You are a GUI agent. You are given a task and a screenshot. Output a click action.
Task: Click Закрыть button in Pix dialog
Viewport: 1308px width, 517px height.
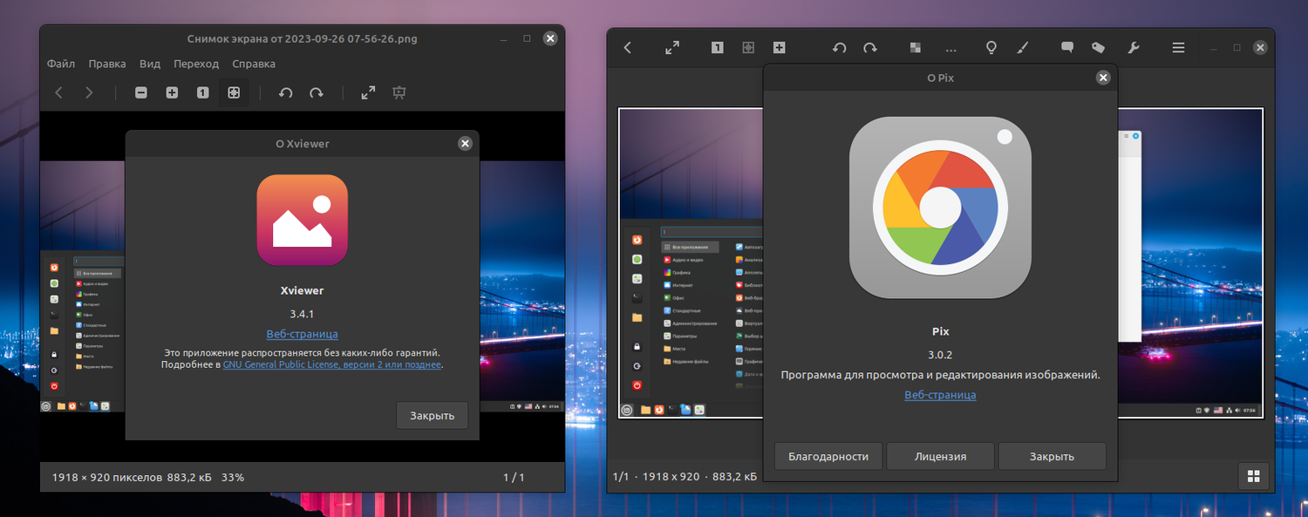(1053, 456)
